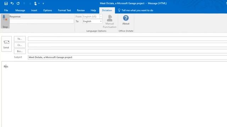The width and height of the screenshot is (227, 127).
Task: Toggle Manual Punctuation
Action: (110, 22)
